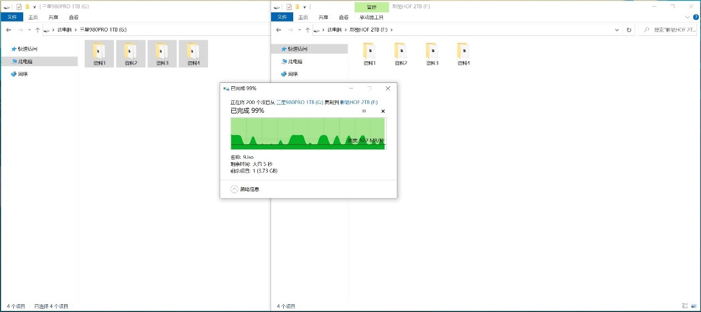Open quick access toolbar dropdown in G: window

tap(35, 7)
